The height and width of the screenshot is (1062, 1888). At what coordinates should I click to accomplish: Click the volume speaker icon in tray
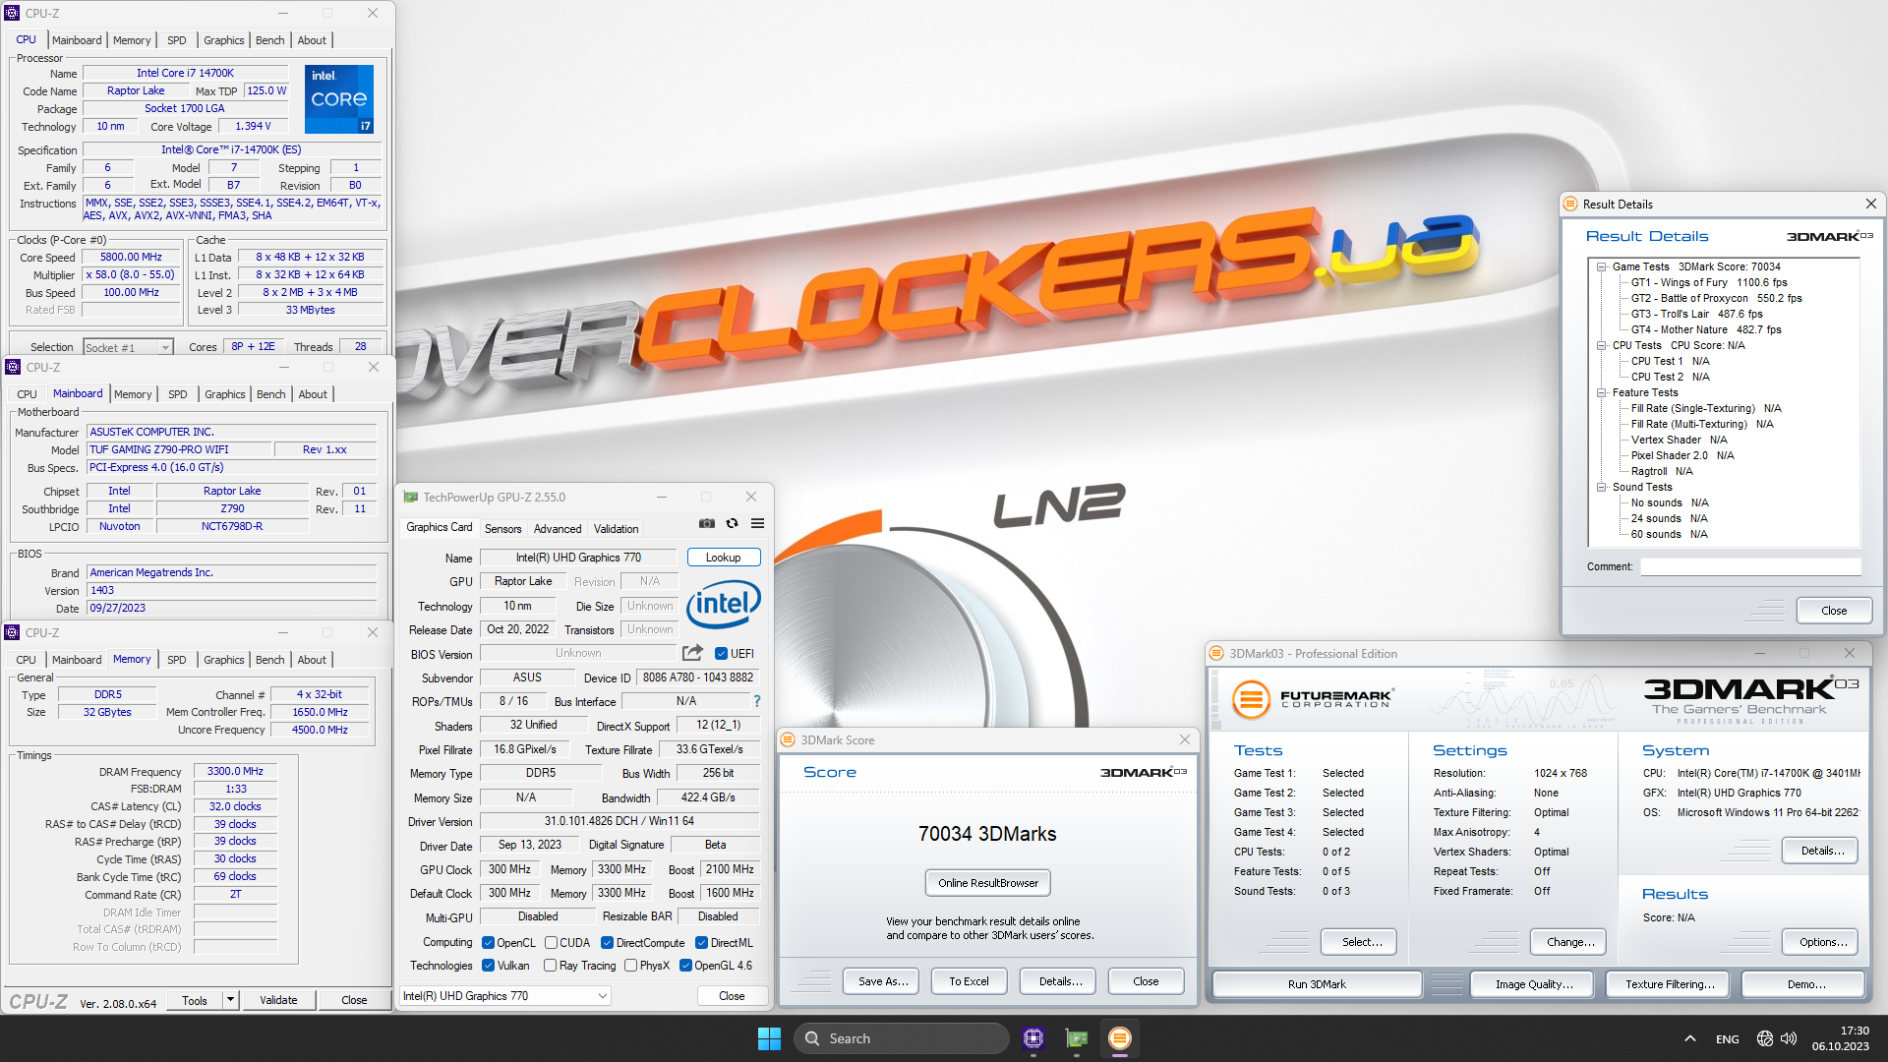click(x=1789, y=1038)
